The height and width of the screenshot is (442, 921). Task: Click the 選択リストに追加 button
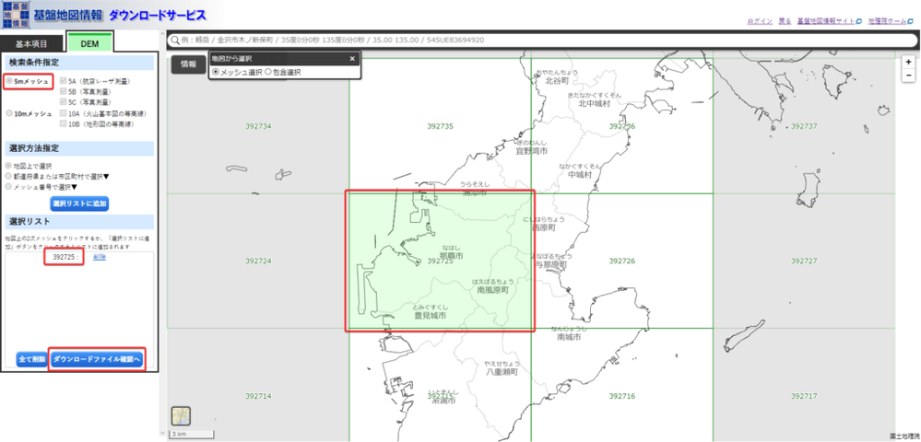coord(79,204)
